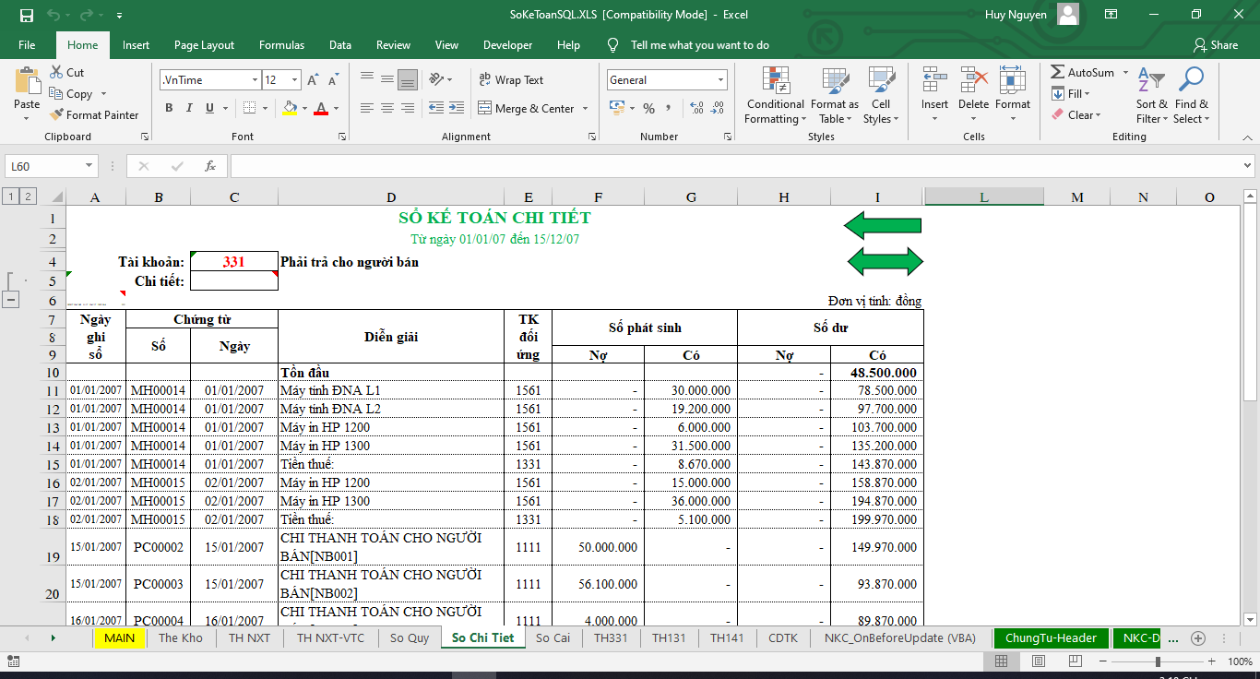Click the Format Painter icon

55,115
